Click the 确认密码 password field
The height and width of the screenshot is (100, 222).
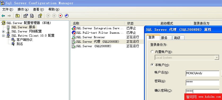pyautogui.click(x=202, y=92)
